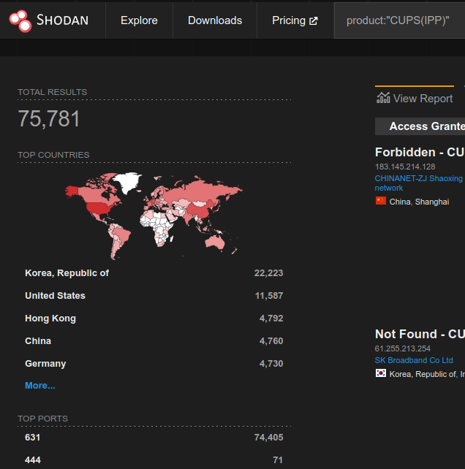The image size is (465, 469).
Task: Filter results by Germany
Action: pos(45,364)
